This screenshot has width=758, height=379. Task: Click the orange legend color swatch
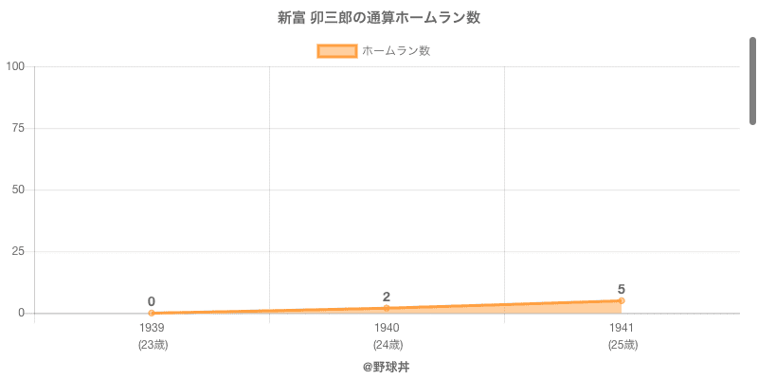tap(336, 51)
